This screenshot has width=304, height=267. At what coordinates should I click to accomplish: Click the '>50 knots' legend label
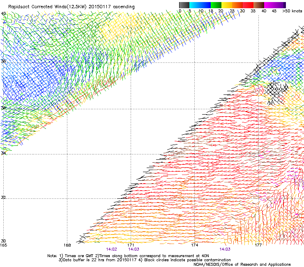(x=292, y=11)
